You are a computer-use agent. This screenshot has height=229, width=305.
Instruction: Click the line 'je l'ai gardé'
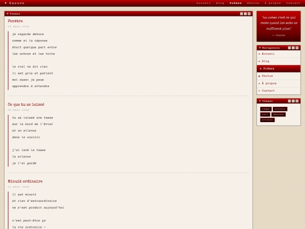[x=24, y=163]
